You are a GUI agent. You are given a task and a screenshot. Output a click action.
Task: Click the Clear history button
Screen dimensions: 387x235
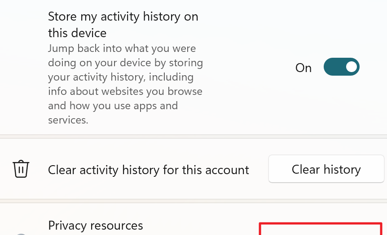click(326, 169)
